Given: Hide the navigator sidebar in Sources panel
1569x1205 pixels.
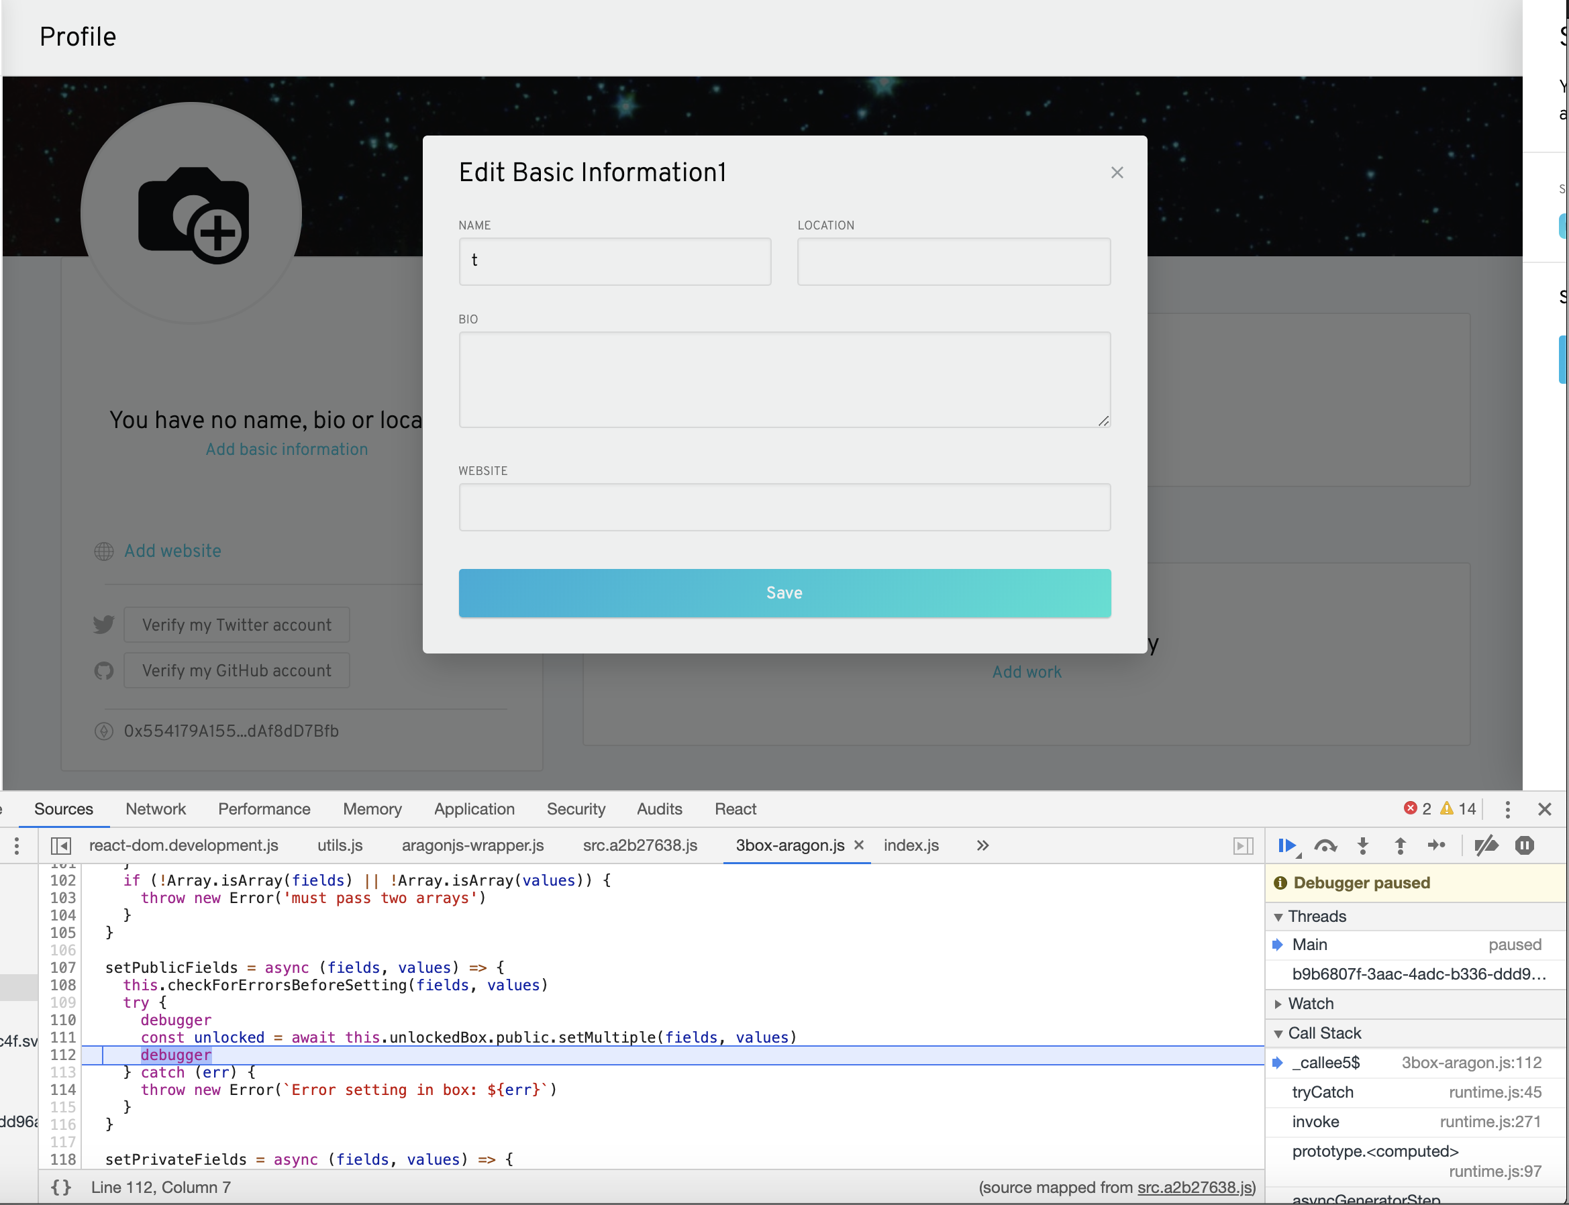Looking at the screenshot, I should [62, 845].
